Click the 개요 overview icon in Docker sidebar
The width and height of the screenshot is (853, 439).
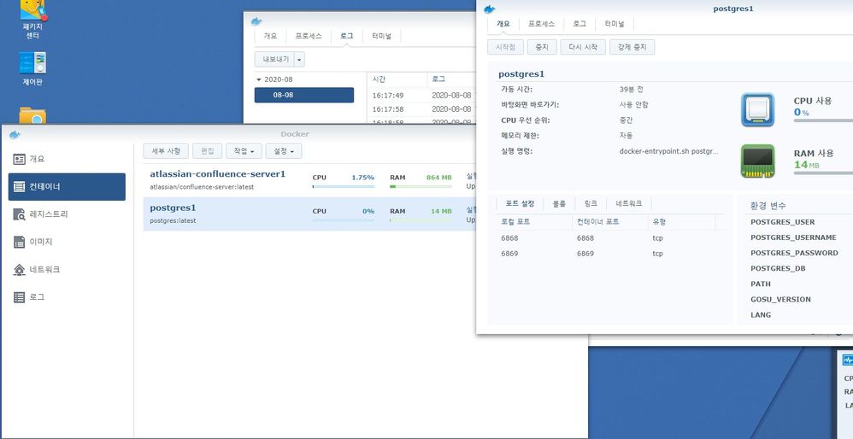tap(20, 159)
